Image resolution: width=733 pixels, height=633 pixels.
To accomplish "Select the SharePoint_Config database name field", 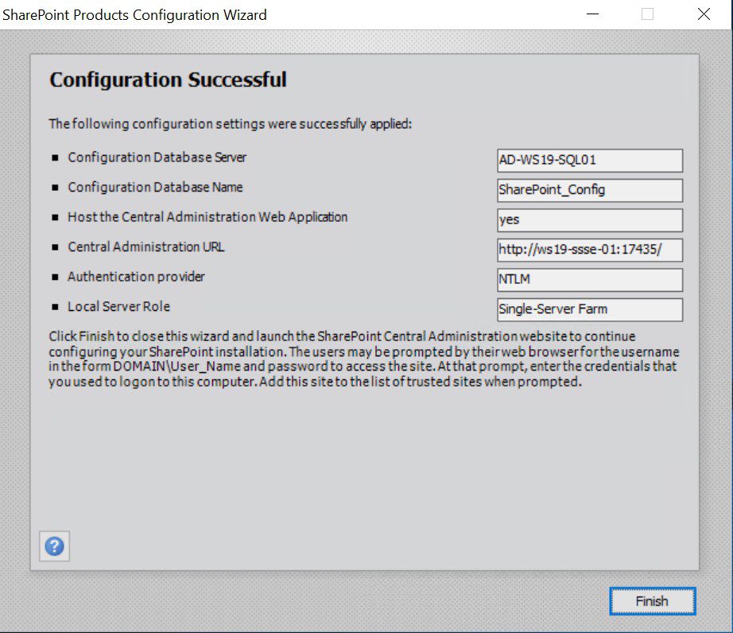I will pyautogui.click(x=589, y=190).
